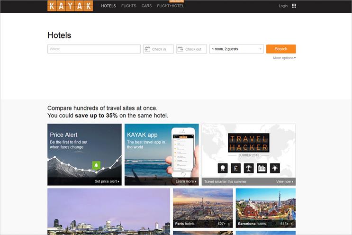
Task: Click the Where destination field
Action: point(94,49)
